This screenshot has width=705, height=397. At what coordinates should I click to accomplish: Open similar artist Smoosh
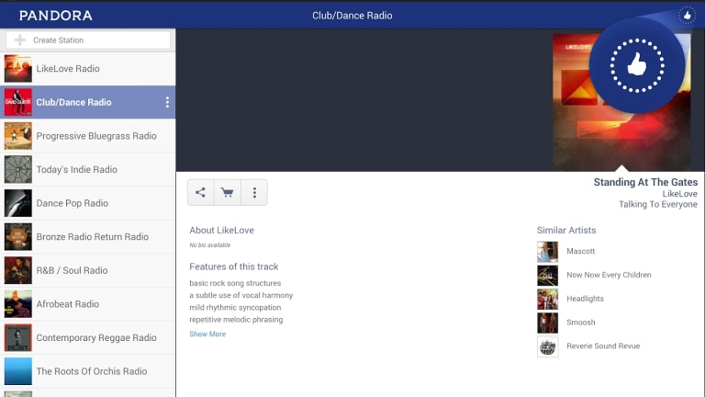tap(580, 323)
